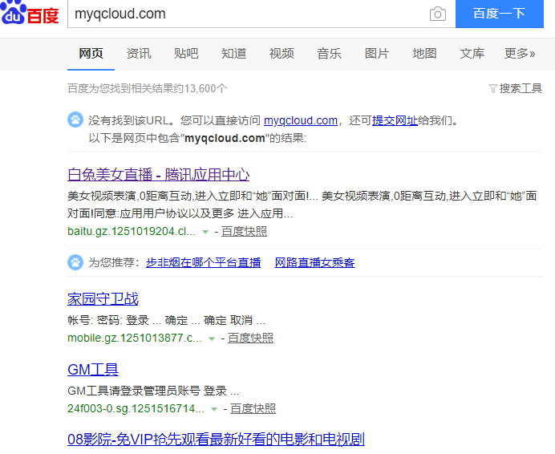The height and width of the screenshot is (454, 555).
Task: Click snippet text GM工具请登录管理员账号
Action: [x=134, y=391]
